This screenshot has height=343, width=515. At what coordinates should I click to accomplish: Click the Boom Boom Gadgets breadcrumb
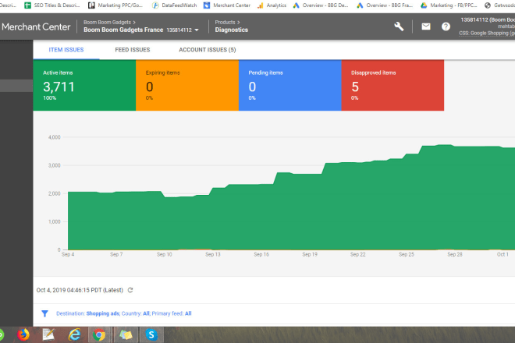point(107,23)
